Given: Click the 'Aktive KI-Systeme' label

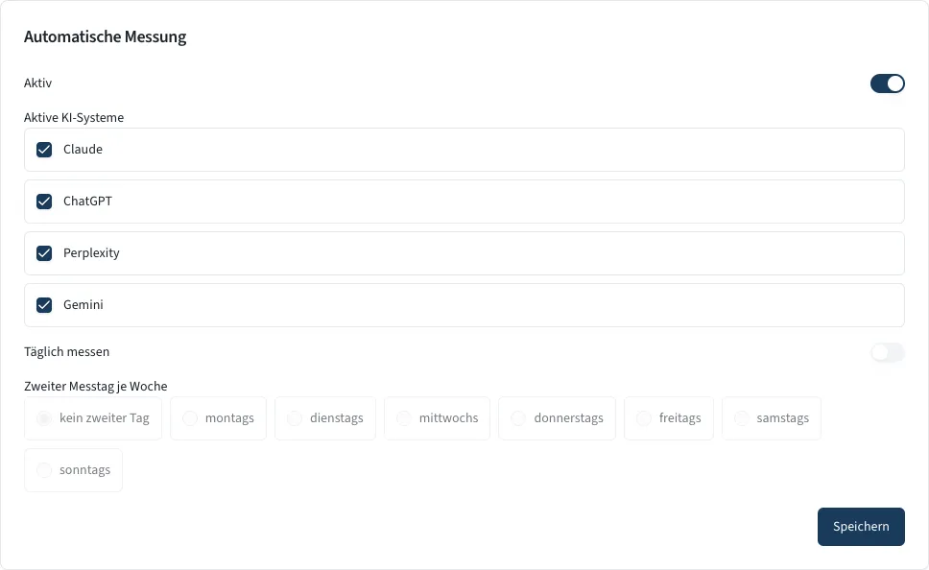Looking at the screenshot, I should click(74, 117).
